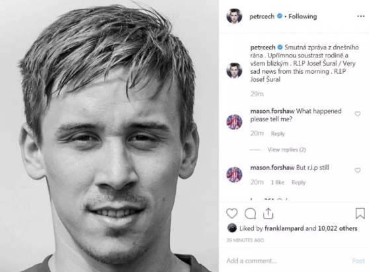Open petrcech avatar beside the caption
Viewport: 369px width, 272px height.
234,71
